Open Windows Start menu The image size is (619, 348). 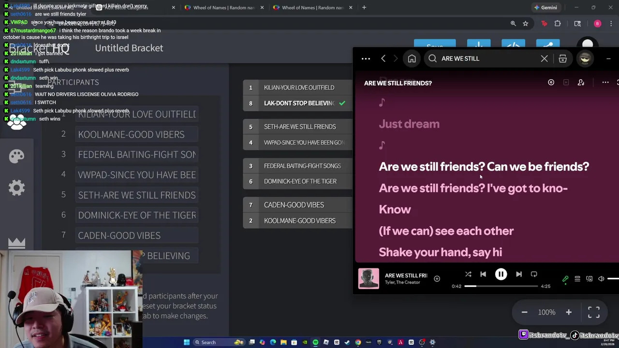(186, 342)
